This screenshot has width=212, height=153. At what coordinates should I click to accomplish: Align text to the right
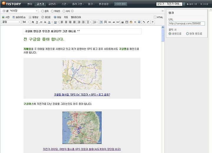pos(70,22)
